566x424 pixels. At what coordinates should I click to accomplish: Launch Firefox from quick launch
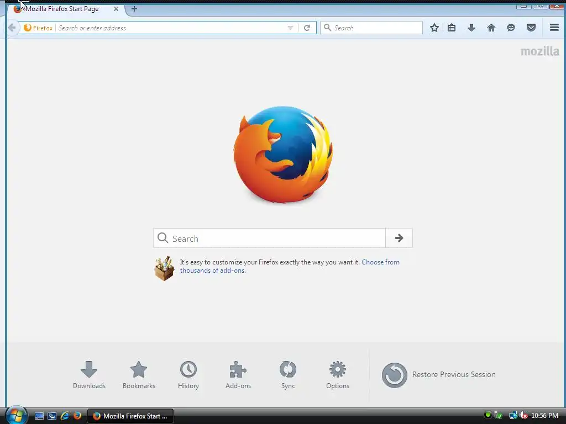click(77, 416)
